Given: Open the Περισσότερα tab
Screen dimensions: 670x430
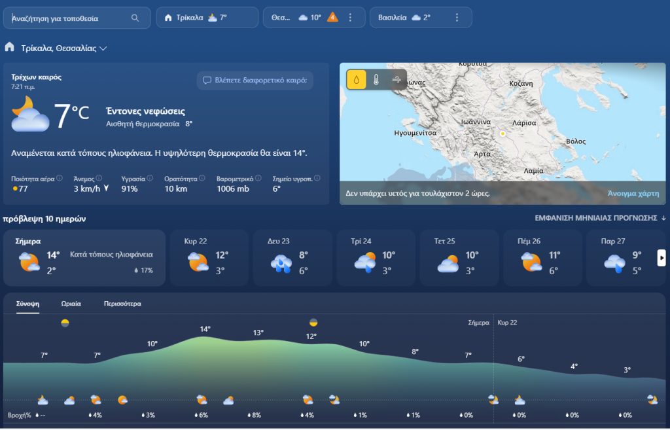Looking at the screenshot, I should (122, 304).
